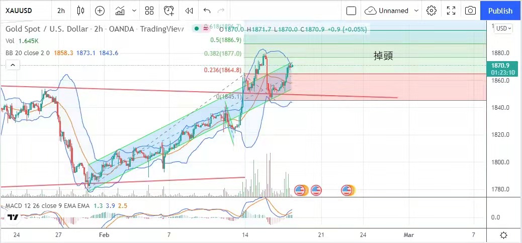Open chart settings gear
The width and height of the screenshot is (522, 243).
[431, 11]
